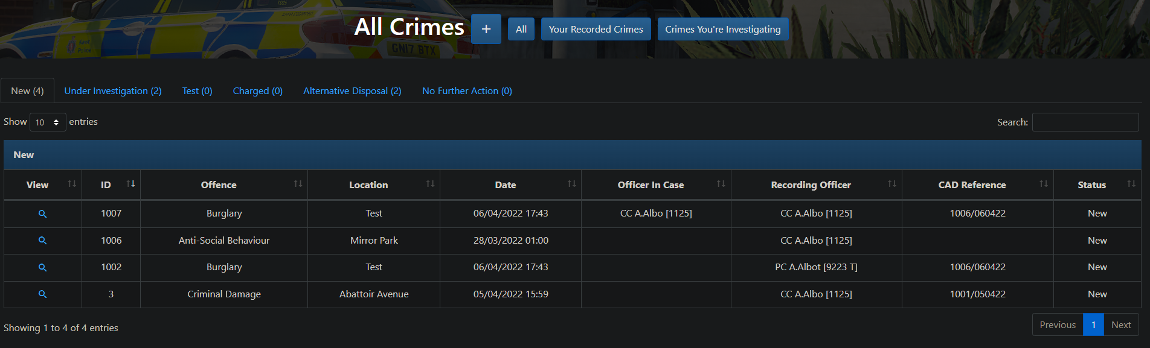The image size is (1150, 348).
Task: Open magnifier view for crime 1007
Action: pos(42,214)
